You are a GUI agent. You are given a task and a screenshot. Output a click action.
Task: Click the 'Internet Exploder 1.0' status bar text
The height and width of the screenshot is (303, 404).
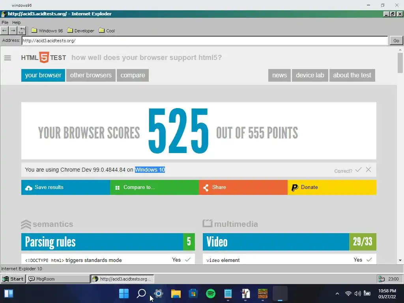[x=22, y=269]
